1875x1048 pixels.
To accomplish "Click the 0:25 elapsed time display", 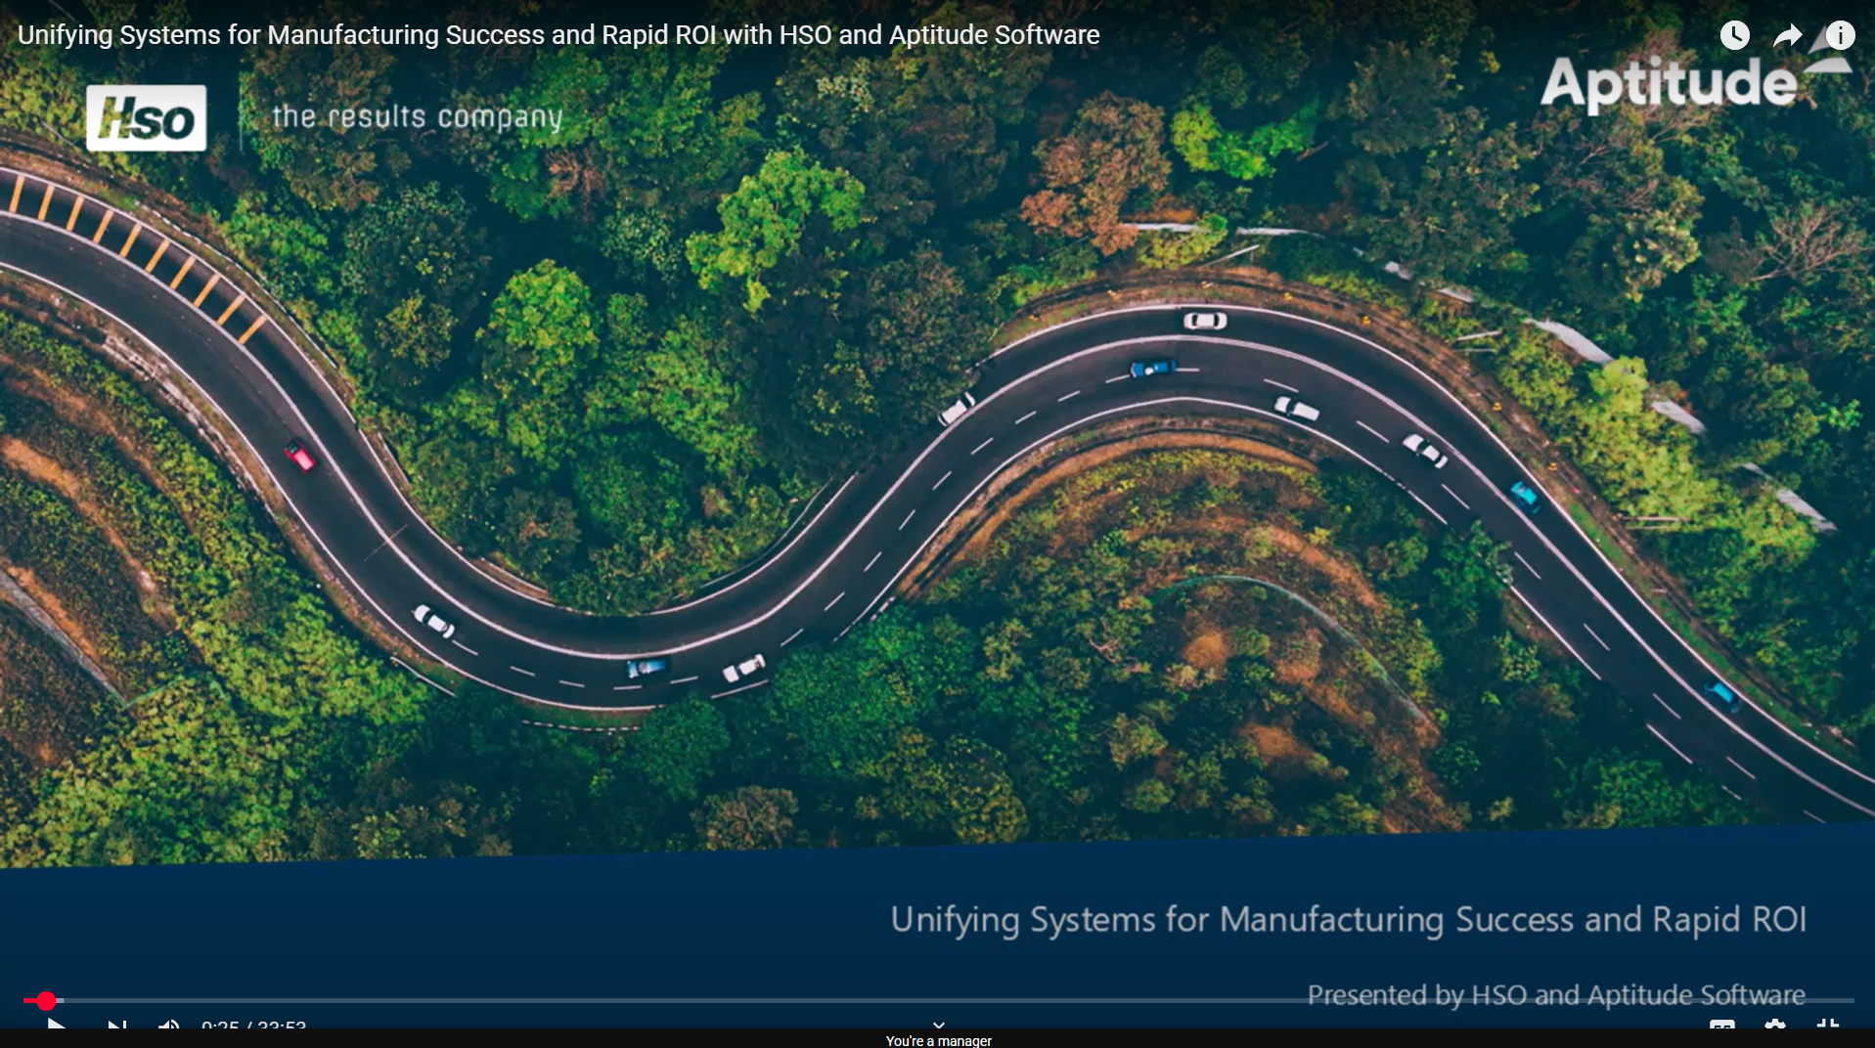I will [x=220, y=1025].
